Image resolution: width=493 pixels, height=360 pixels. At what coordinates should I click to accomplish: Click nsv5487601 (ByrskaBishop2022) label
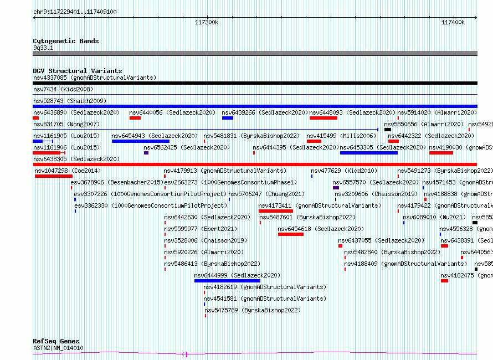[307, 217]
